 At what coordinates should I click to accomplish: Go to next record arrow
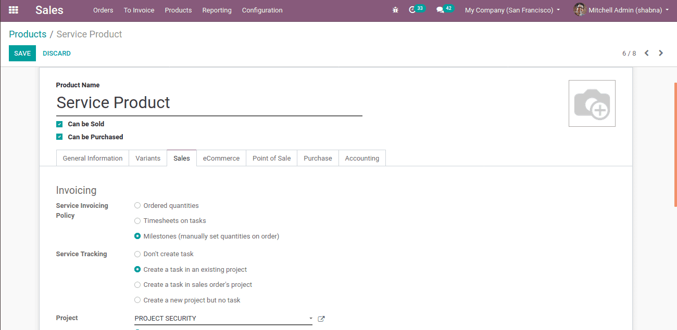(661, 53)
